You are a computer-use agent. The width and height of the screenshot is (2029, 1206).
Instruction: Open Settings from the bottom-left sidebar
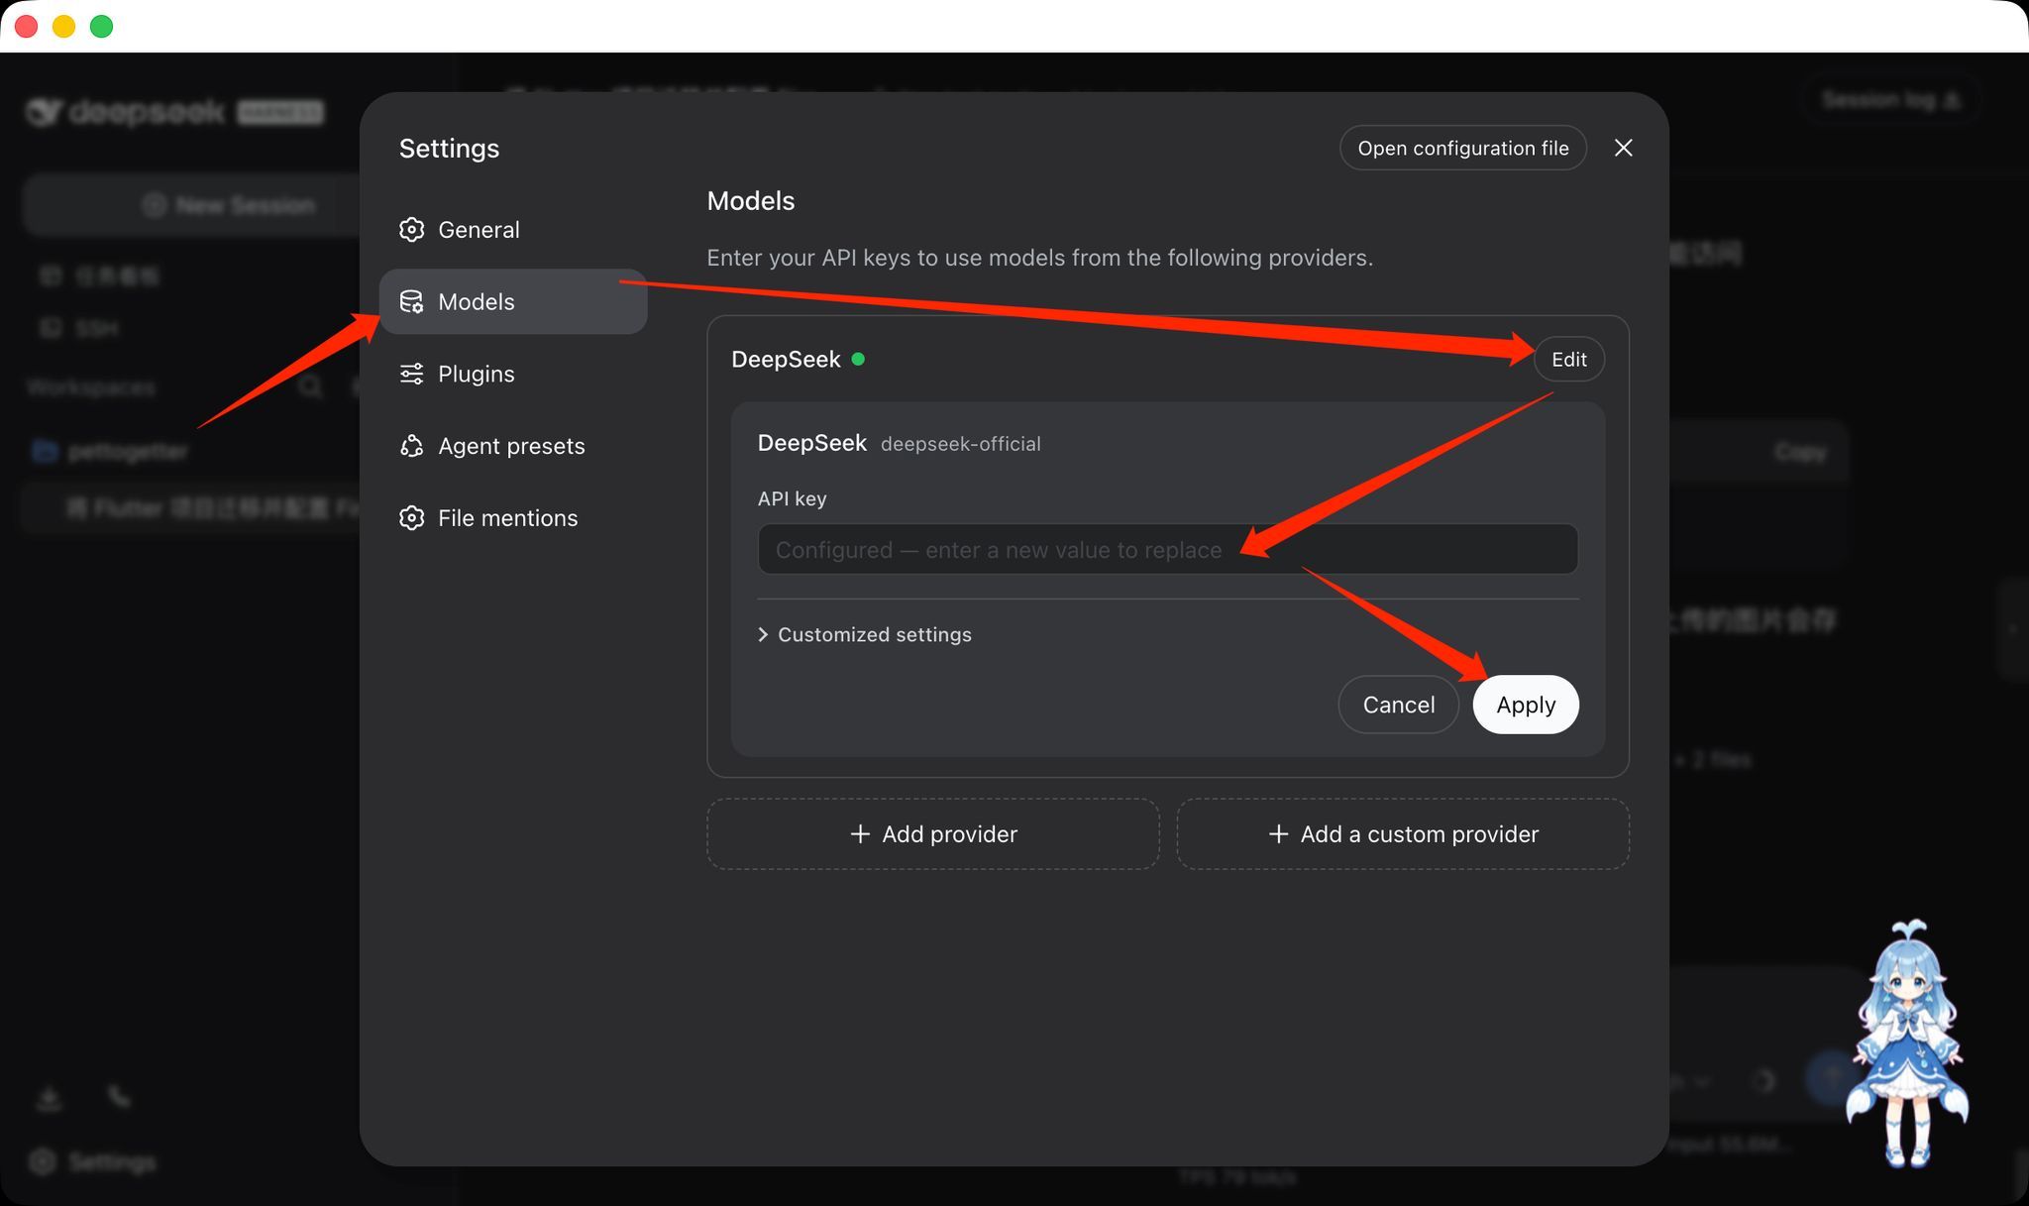tap(93, 1161)
